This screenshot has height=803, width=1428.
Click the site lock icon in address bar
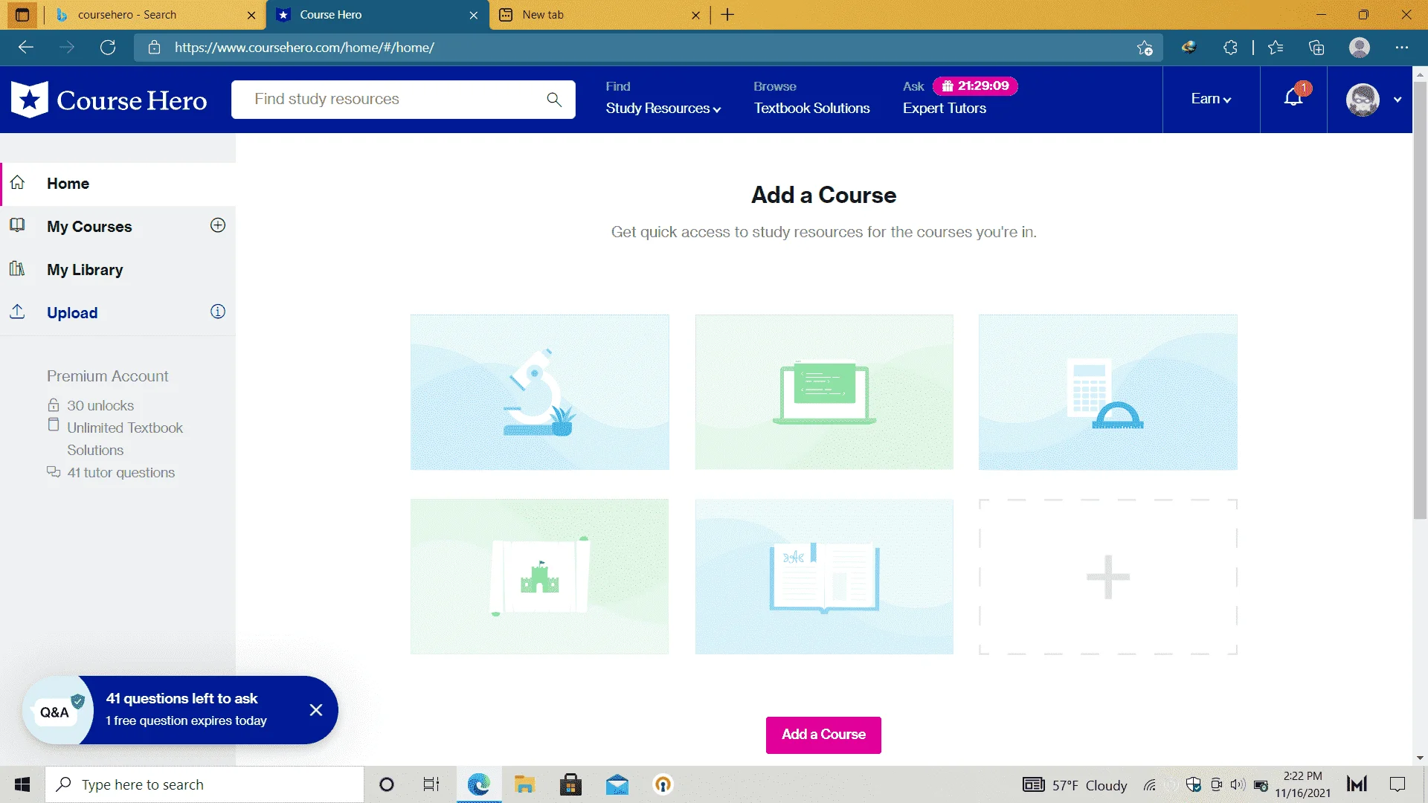click(155, 48)
